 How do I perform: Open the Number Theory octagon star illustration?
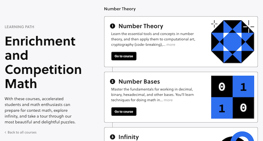coord(233,42)
